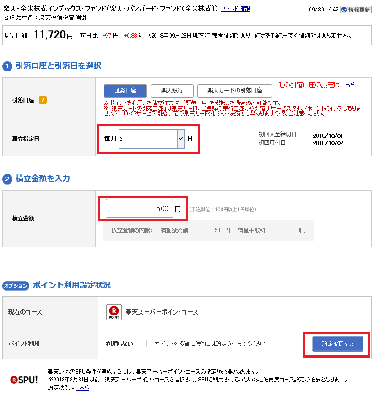374x407 pixels.
Task: Click the date 2018/10/02 for 初回買付日
Action: pos(328,143)
